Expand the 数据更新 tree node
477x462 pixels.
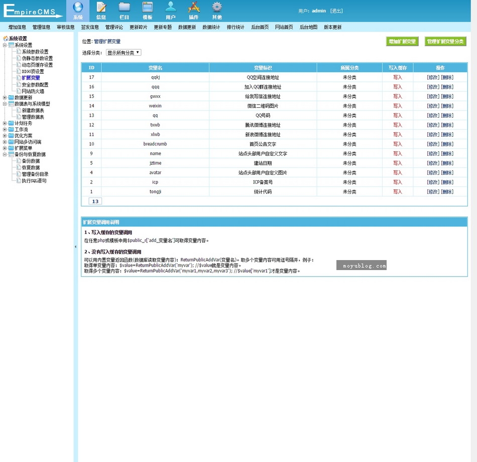point(5,98)
